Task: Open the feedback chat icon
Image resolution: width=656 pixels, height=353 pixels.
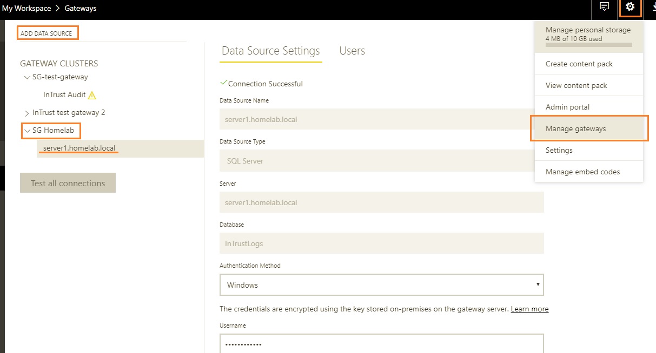Action: [x=604, y=7]
